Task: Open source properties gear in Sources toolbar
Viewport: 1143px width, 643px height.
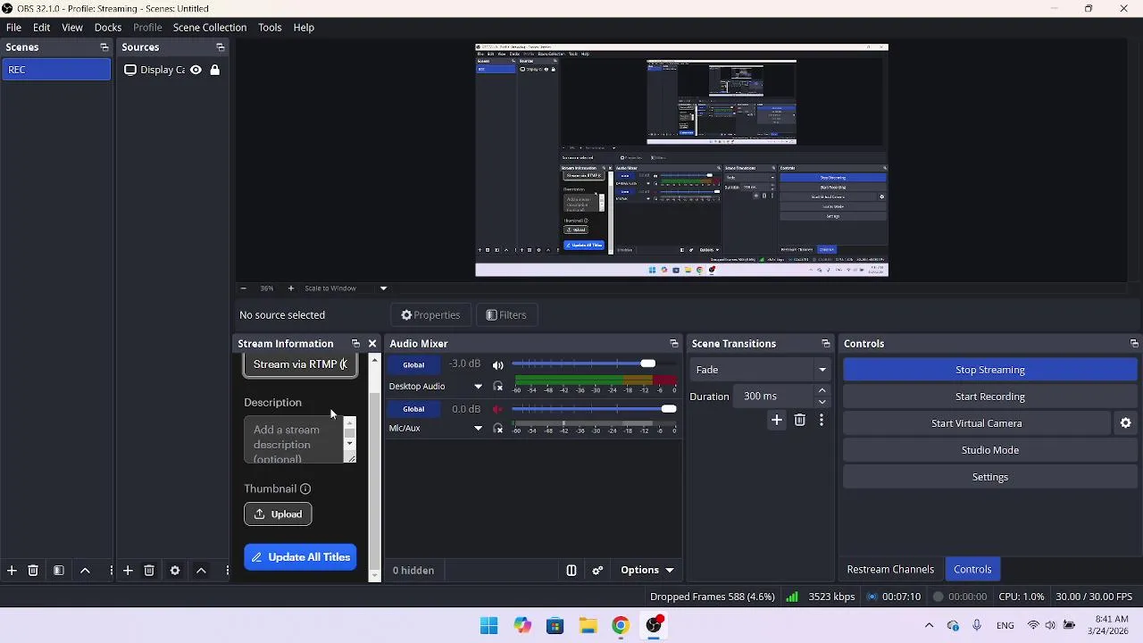Action: coord(175,571)
